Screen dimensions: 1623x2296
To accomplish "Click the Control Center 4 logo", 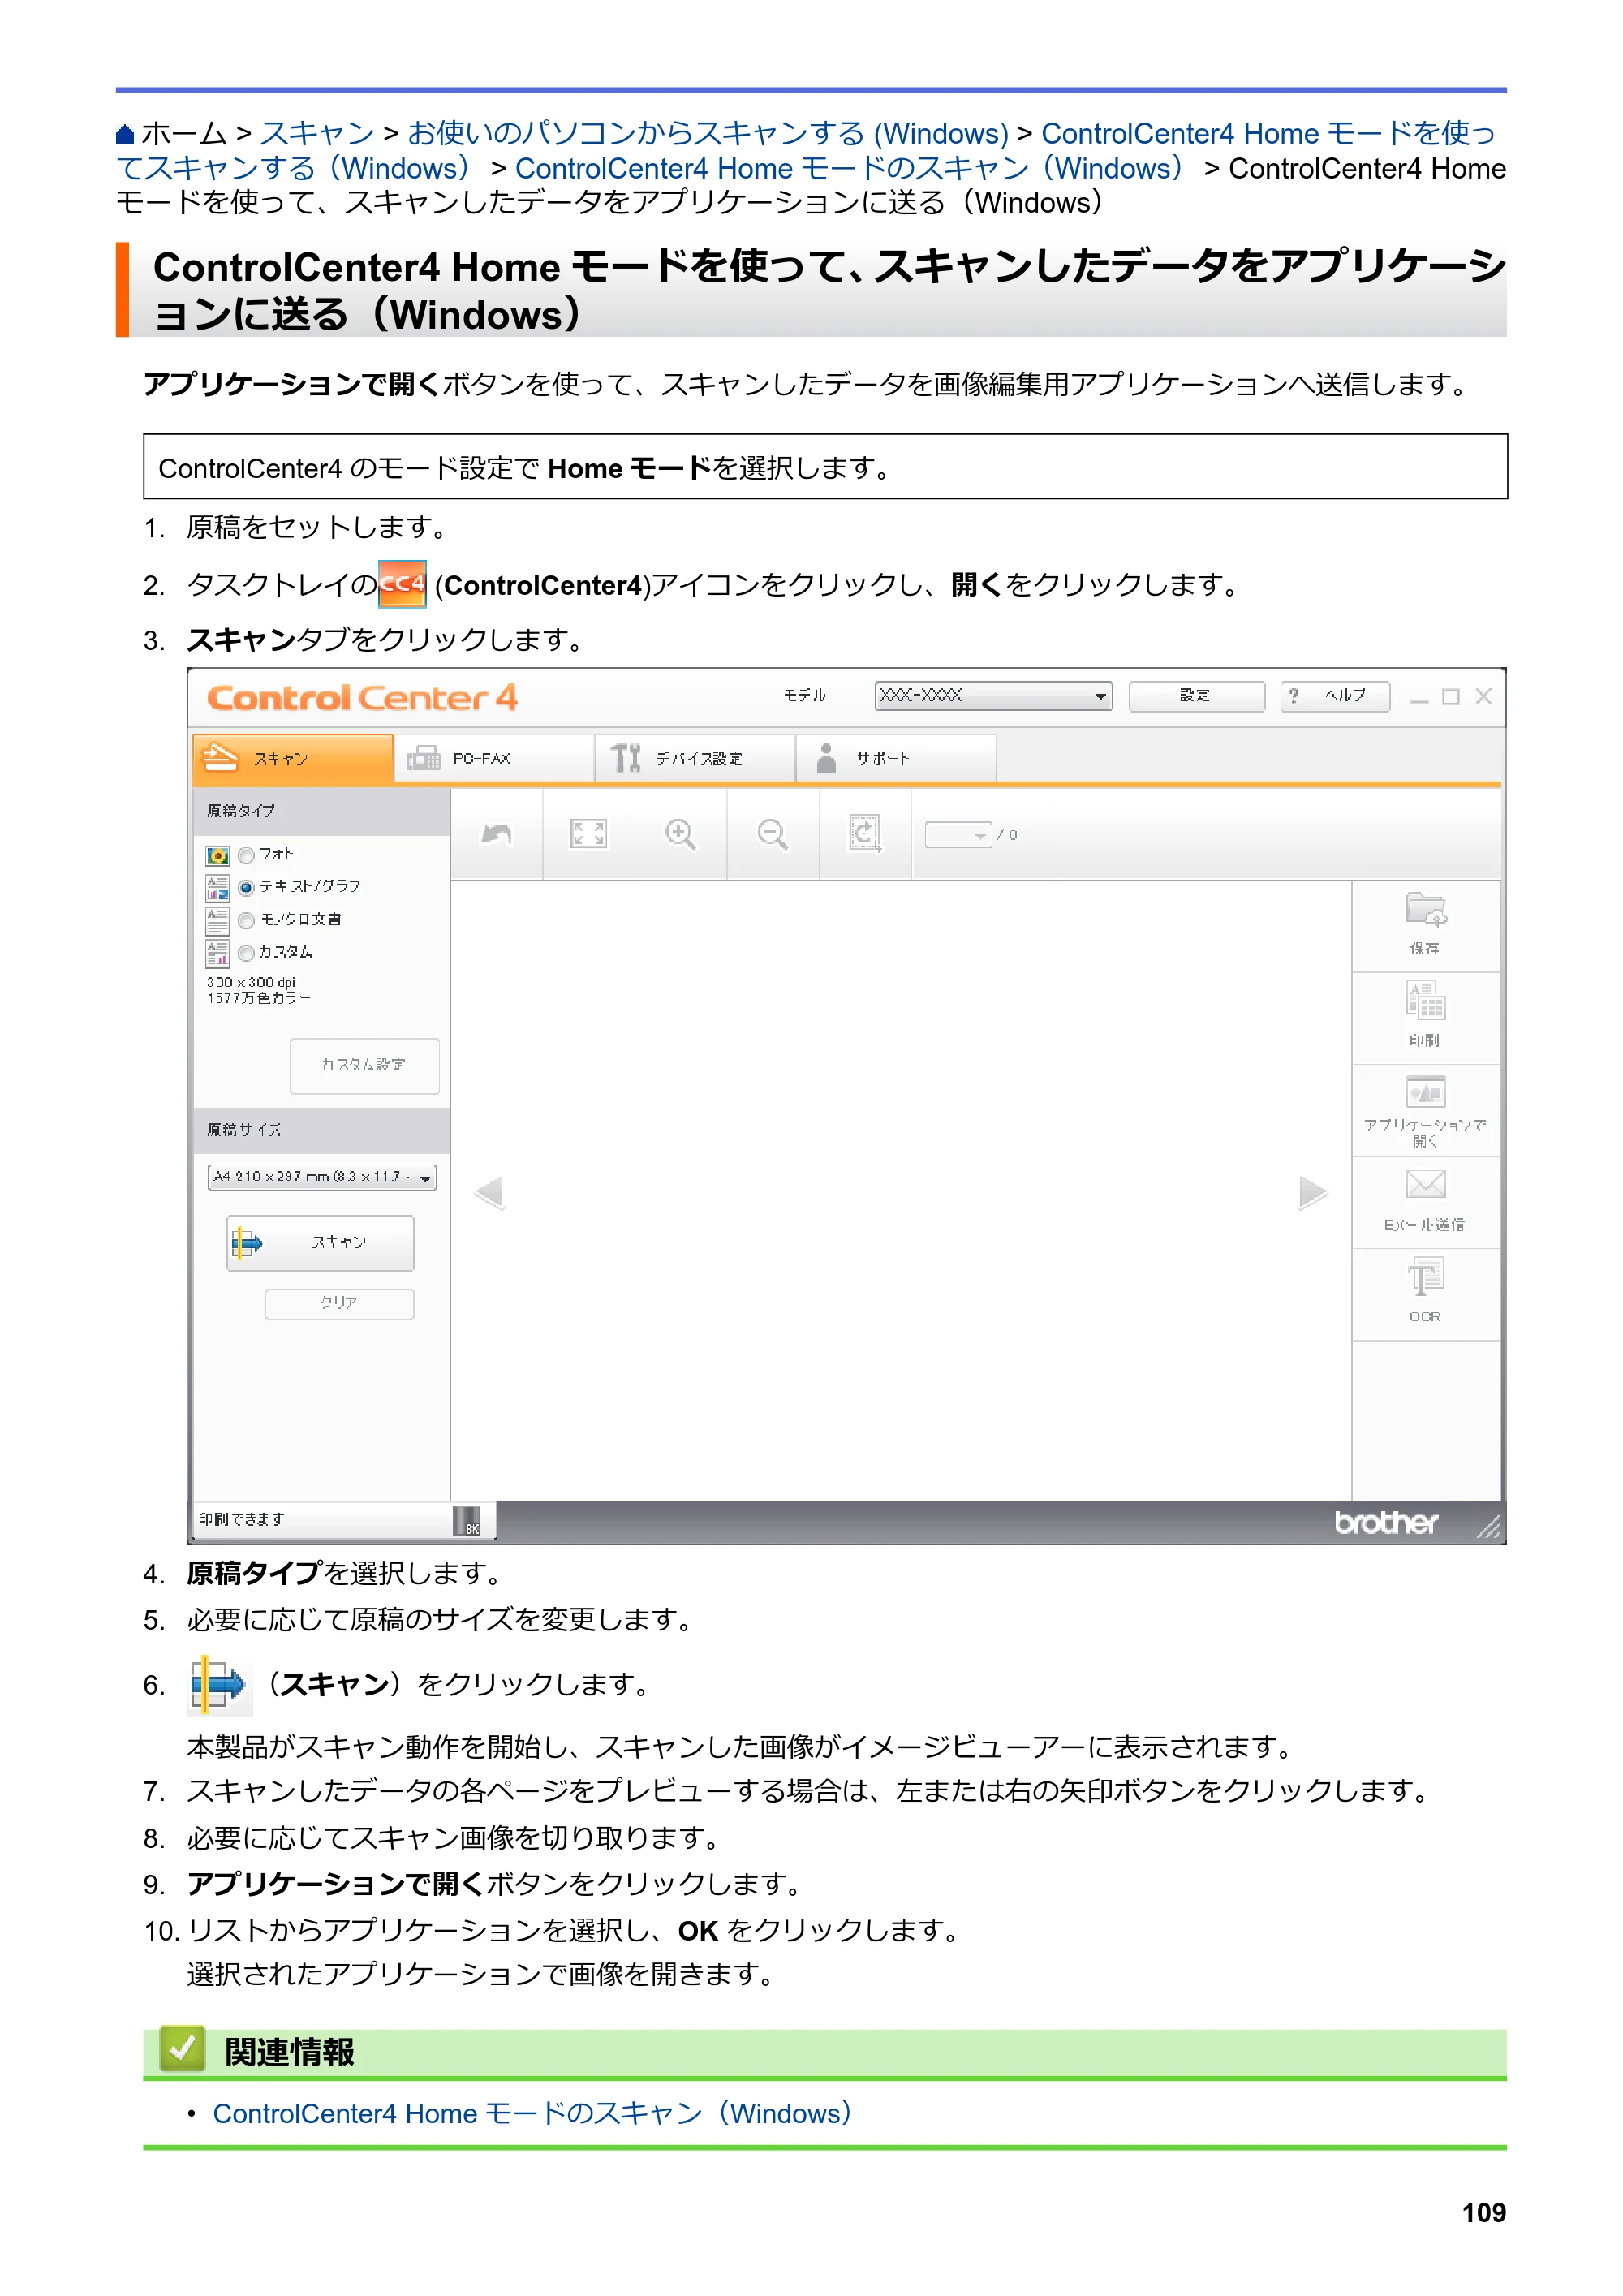I will click(x=362, y=697).
